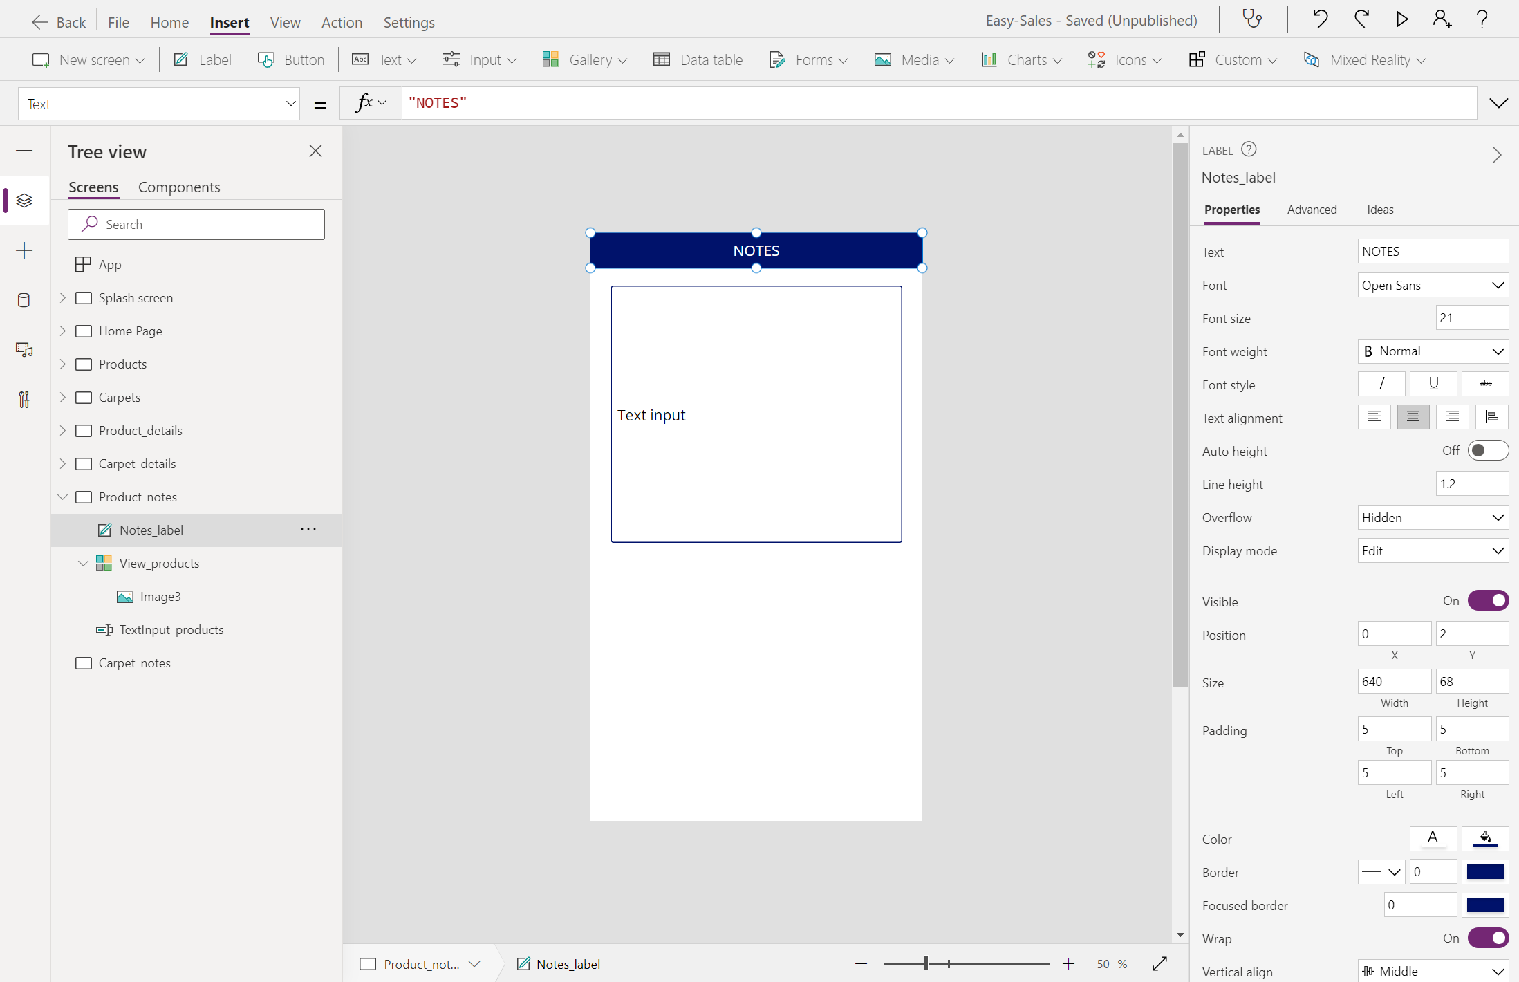This screenshot has height=982, width=1519.
Task: Click the Border color swatch
Action: coord(1484,872)
